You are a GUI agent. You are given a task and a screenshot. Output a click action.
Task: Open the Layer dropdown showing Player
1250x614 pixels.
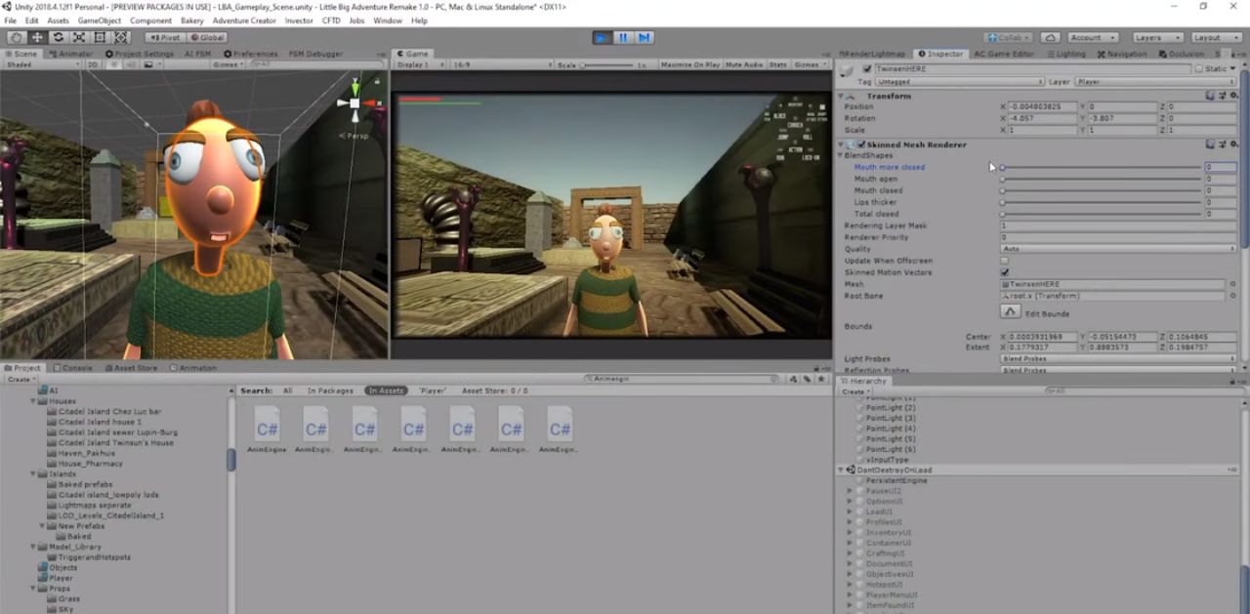tap(1155, 82)
